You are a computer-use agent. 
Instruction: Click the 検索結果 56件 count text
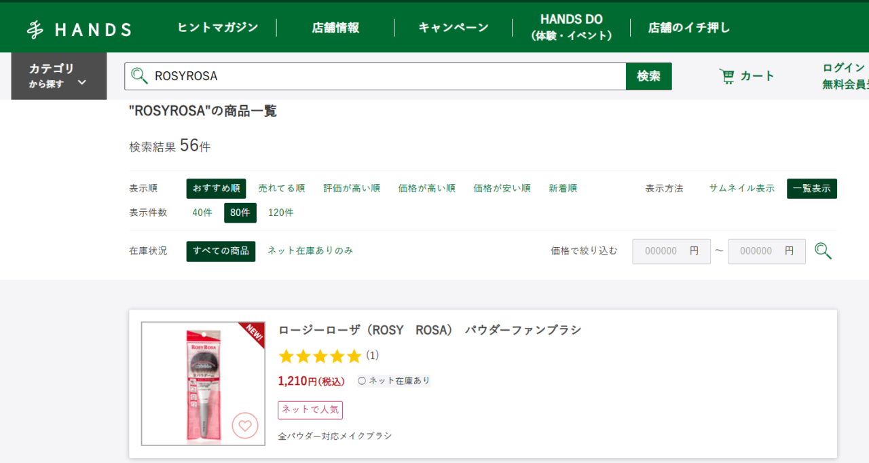[170, 146]
